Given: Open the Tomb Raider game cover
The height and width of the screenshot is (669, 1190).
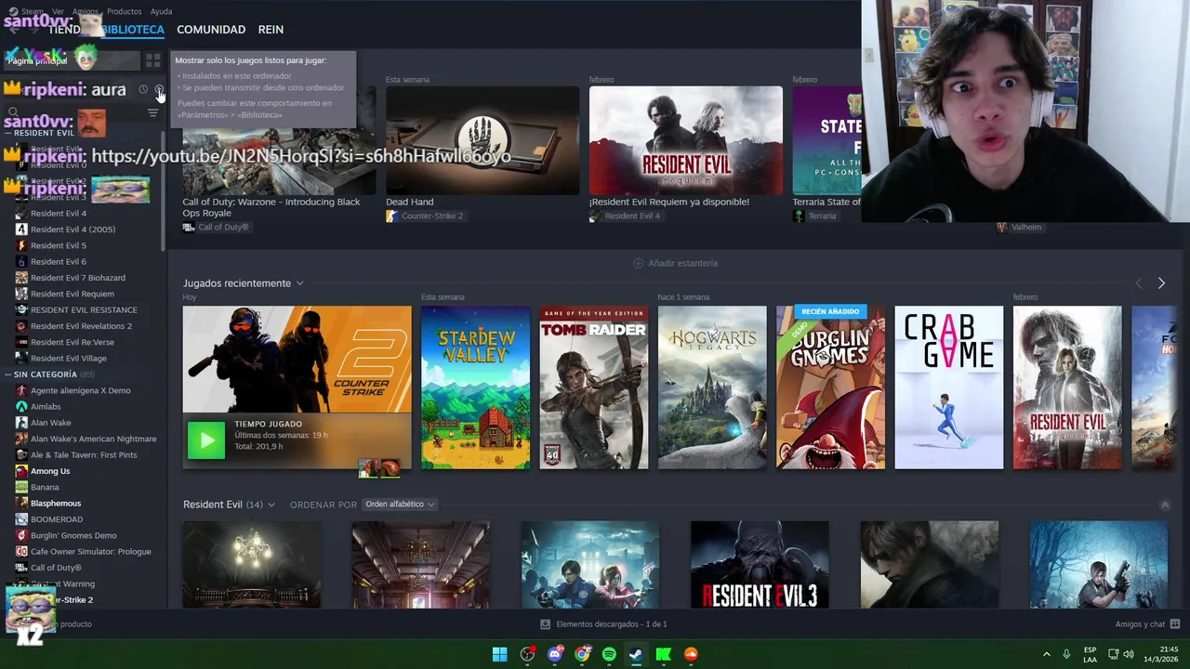Looking at the screenshot, I should 594,387.
